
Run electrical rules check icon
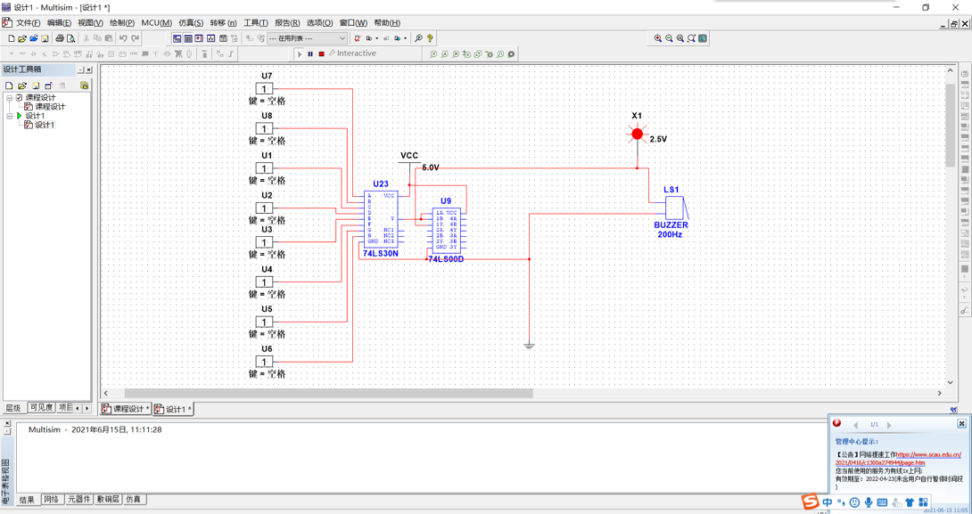pyautogui.click(x=358, y=38)
